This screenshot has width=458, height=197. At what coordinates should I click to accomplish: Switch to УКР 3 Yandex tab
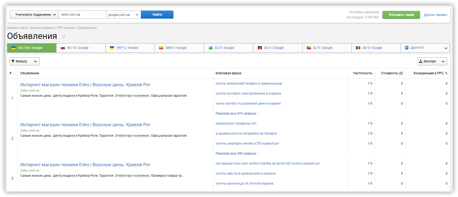coord(130,48)
